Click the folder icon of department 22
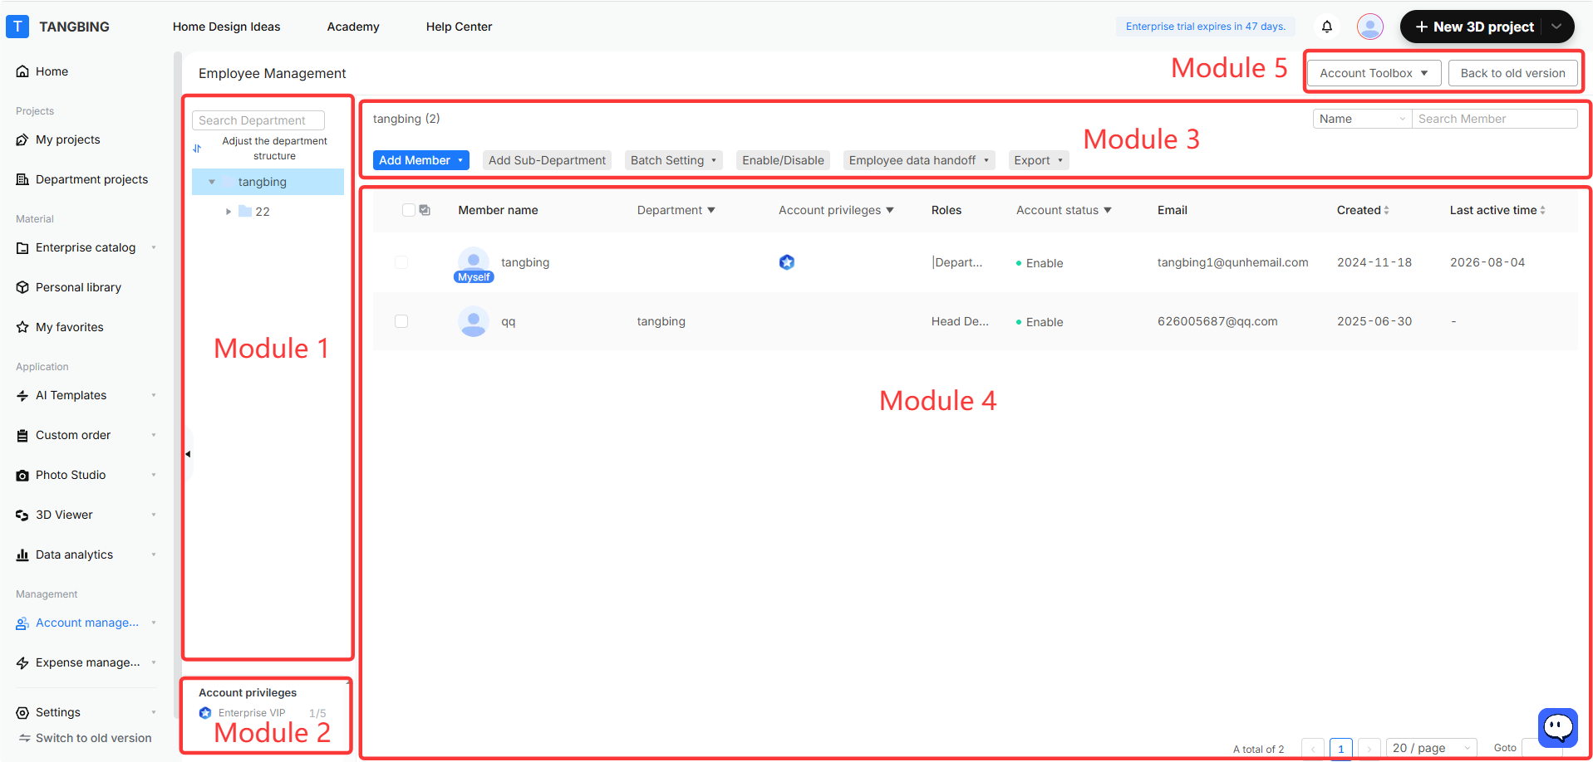The height and width of the screenshot is (762, 1593). click(245, 211)
